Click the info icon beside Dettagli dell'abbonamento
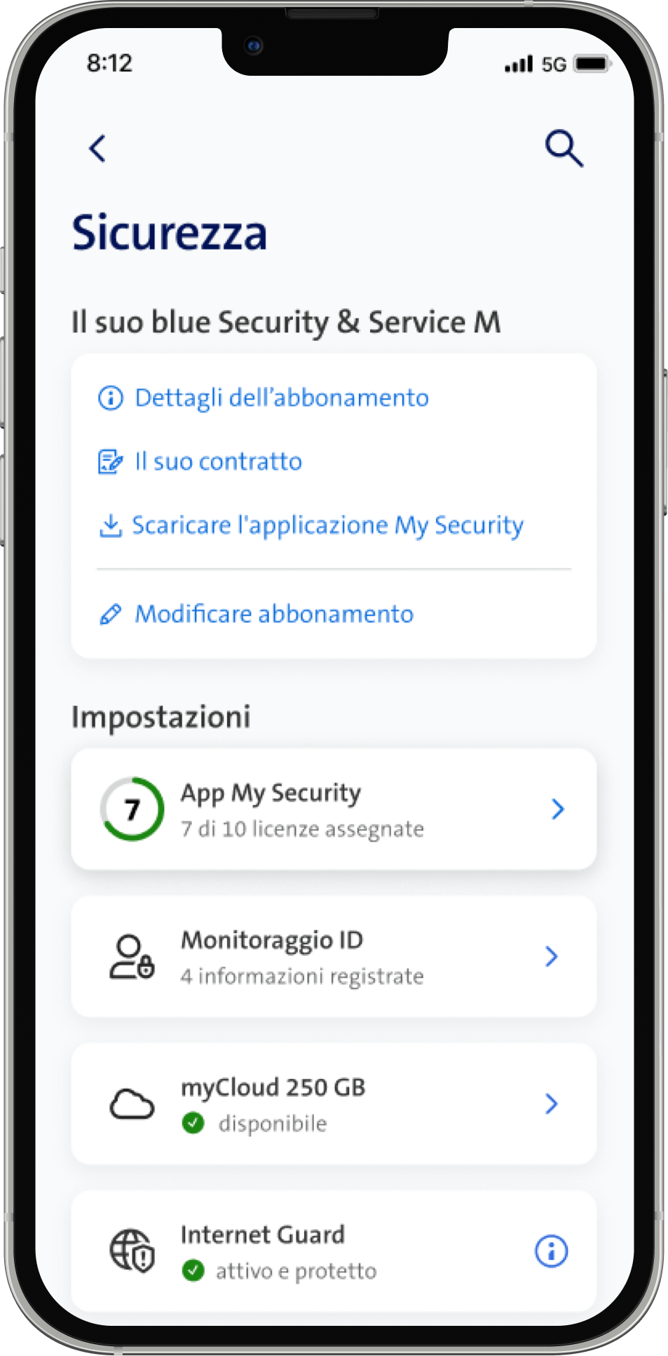 (x=110, y=398)
